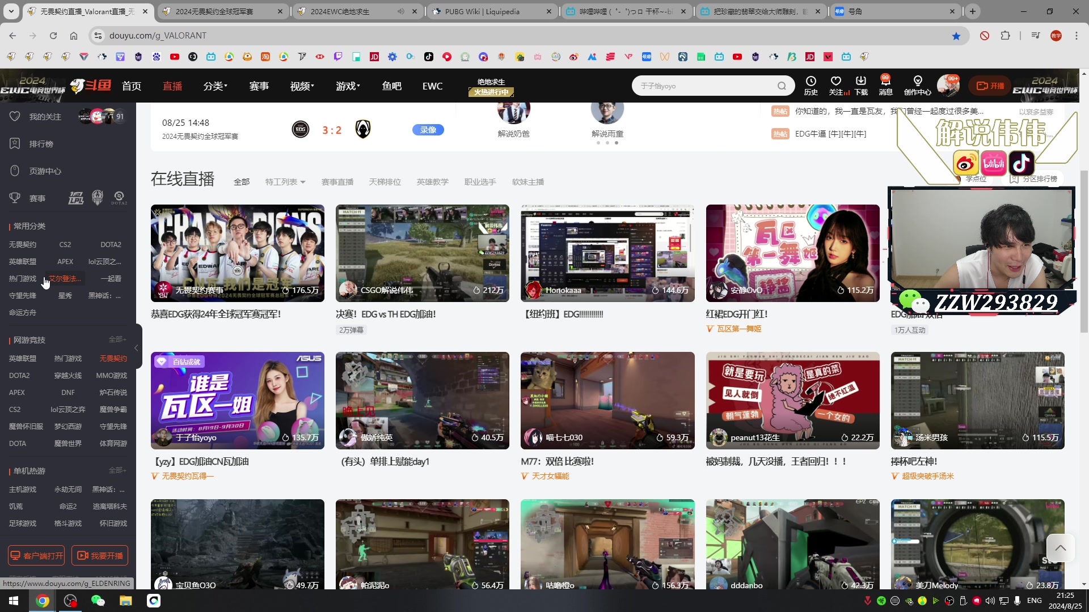1089x612 pixels.
Task: Open 赛事 in top navigation
Action: tap(259, 86)
